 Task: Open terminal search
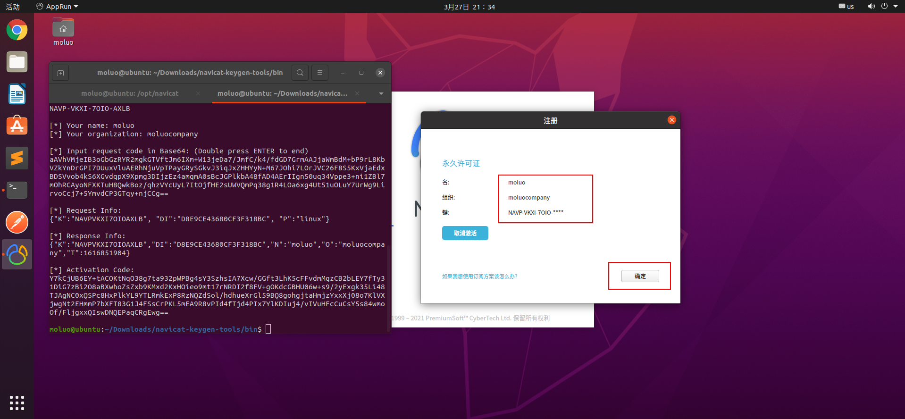[300, 73]
